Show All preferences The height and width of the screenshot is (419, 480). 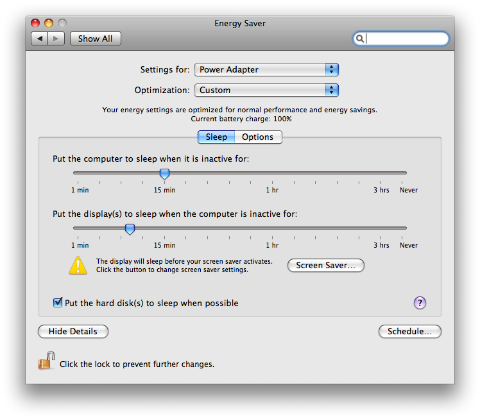pos(96,38)
